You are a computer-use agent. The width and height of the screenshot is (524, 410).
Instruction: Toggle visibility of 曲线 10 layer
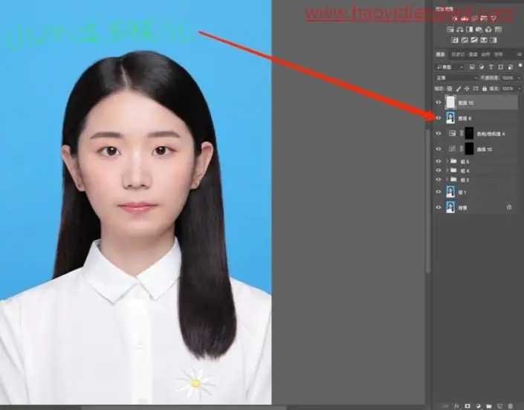tap(439, 149)
